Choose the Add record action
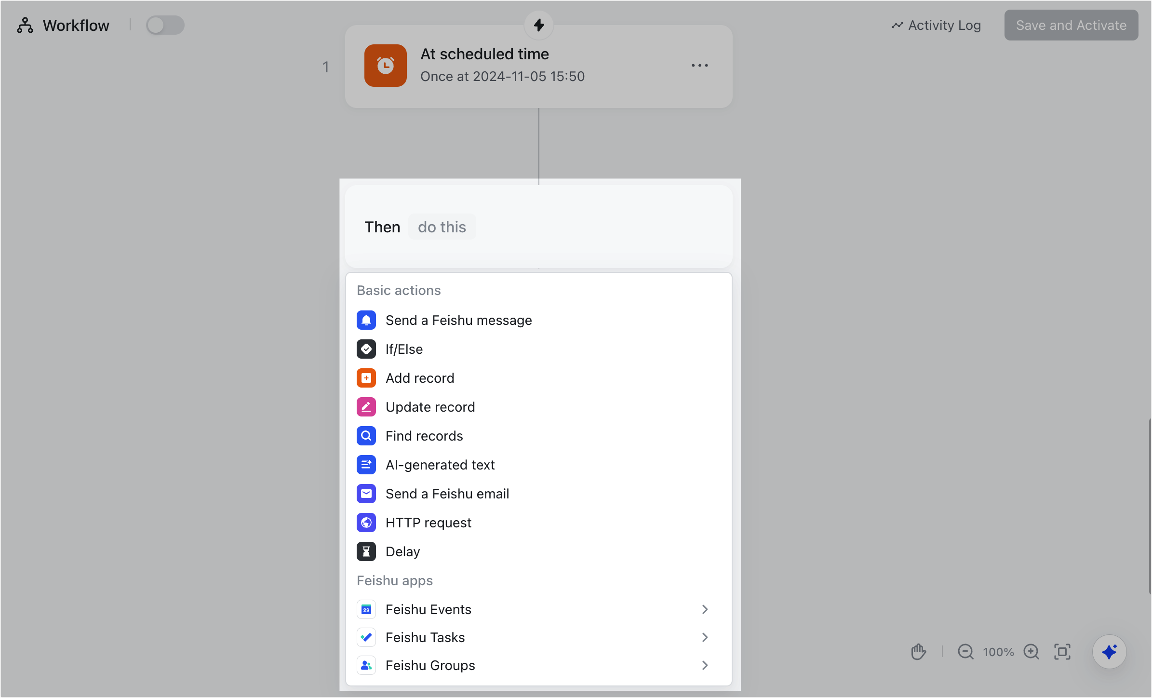The image size is (1152, 698). (x=419, y=377)
